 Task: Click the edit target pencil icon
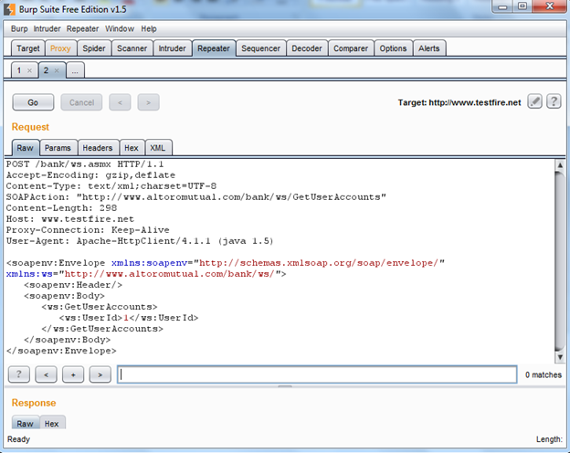[x=535, y=102]
